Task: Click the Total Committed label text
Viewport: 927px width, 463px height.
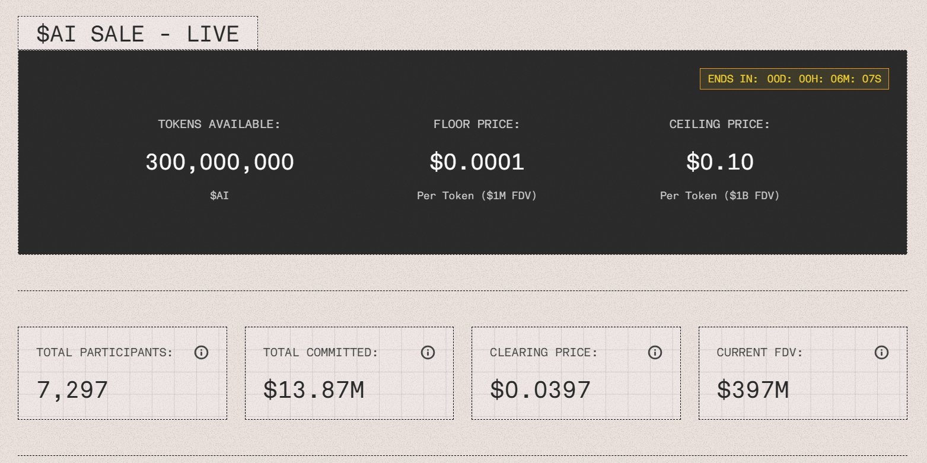Action: point(320,353)
